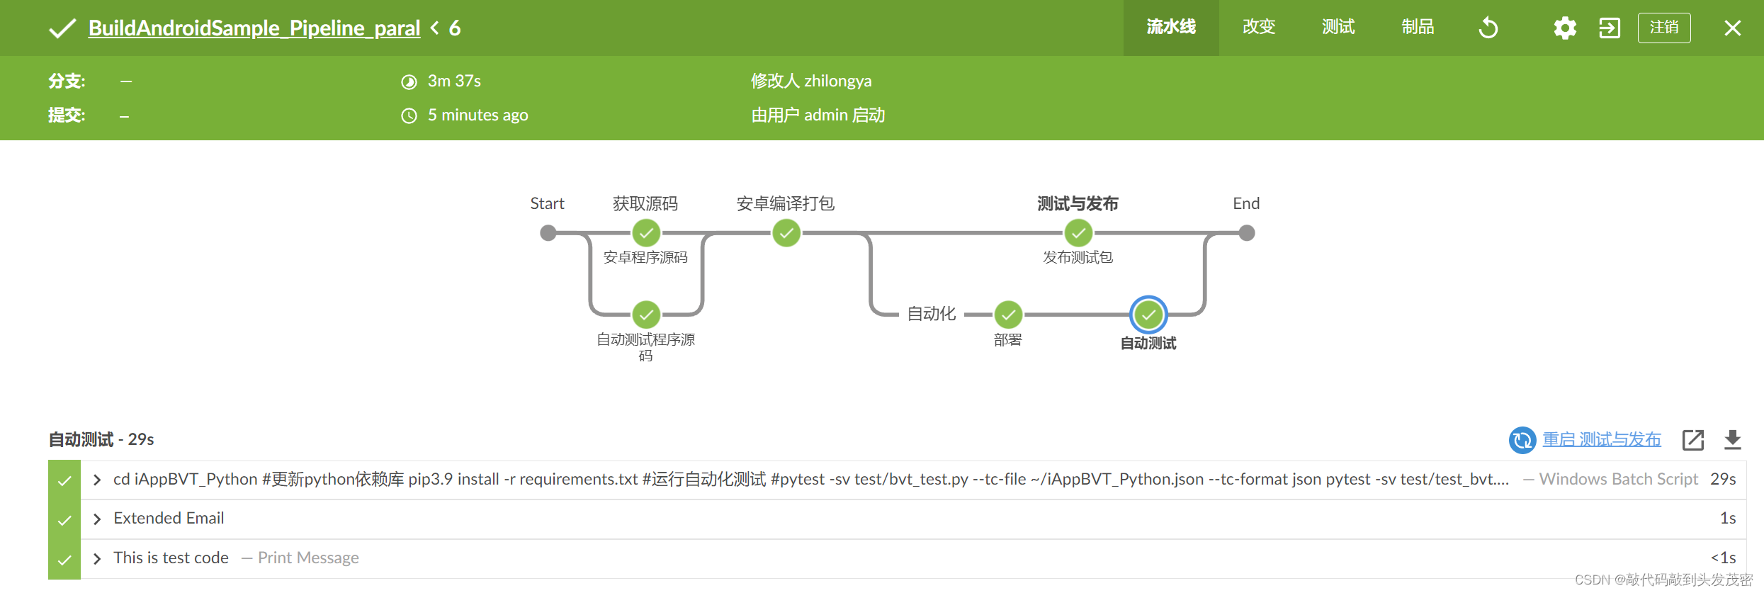Click the Start node of the pipeline graph
The height and width of the screenshot is (593, 1764).
(548, 233)
